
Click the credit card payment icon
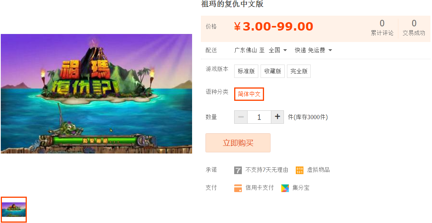point(238,188)
